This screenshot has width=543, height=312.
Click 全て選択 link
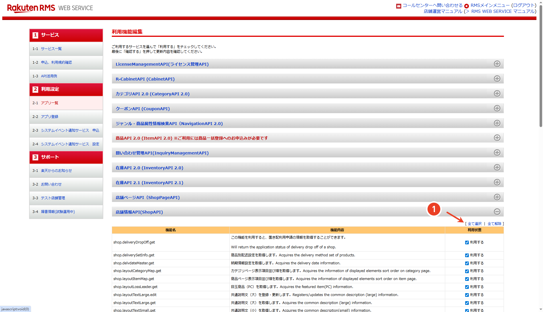[x=475, y=224]
